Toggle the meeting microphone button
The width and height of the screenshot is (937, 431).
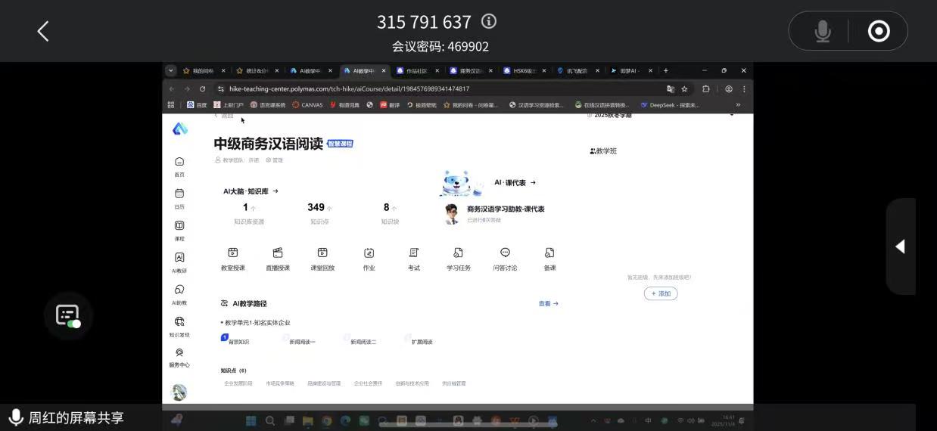822,31
